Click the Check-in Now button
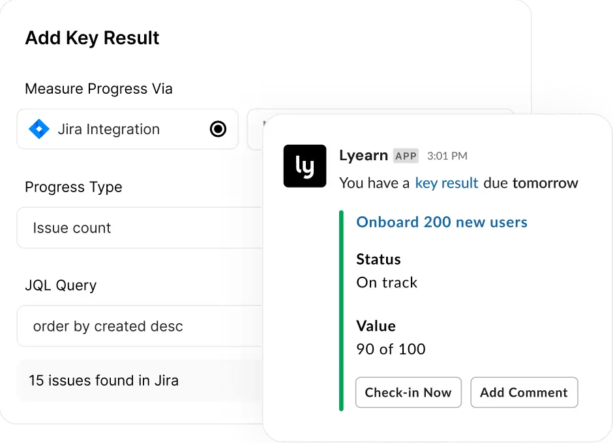The image size is (613, 443). pos(408,392)
